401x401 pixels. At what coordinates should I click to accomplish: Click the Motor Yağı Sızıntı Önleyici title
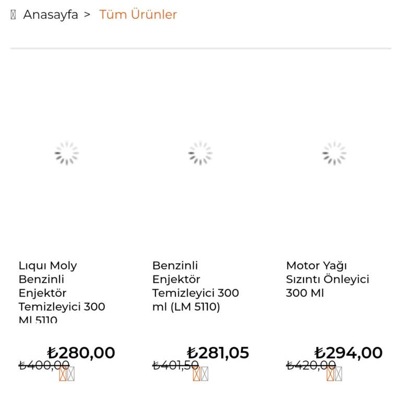pyautogui.click(x=327, y=279)
